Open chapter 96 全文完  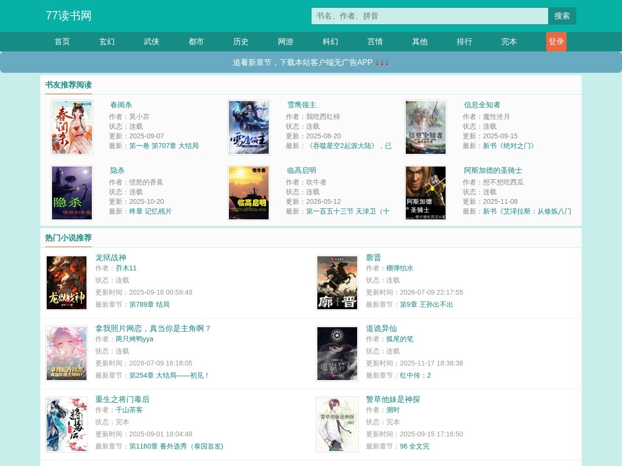click(415, 446)
